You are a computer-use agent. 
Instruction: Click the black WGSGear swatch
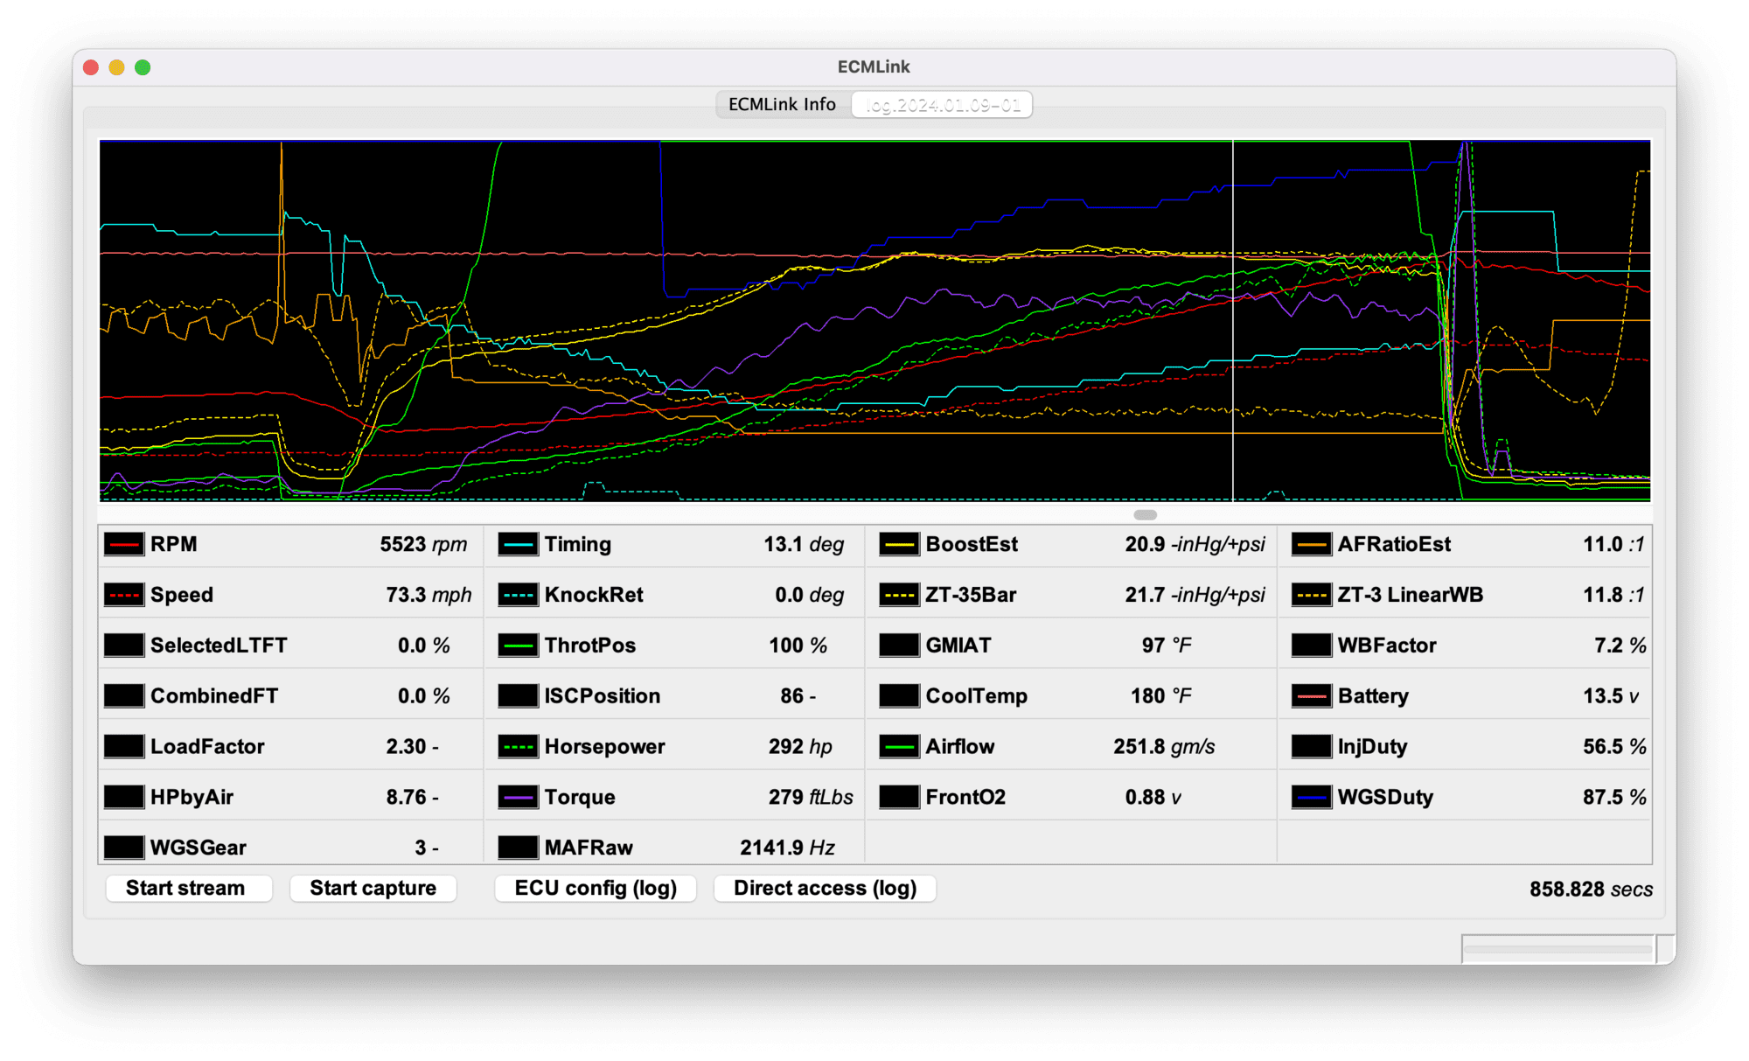123,848
